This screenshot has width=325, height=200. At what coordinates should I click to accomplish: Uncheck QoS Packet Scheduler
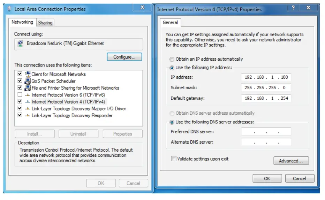20,80
